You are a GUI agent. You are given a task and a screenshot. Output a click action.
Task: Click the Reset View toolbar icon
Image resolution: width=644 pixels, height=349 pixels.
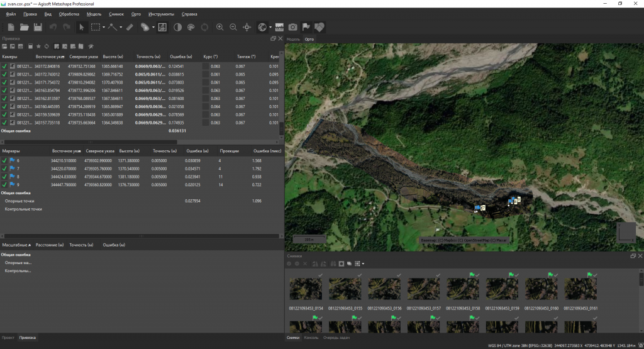point(247,27)
